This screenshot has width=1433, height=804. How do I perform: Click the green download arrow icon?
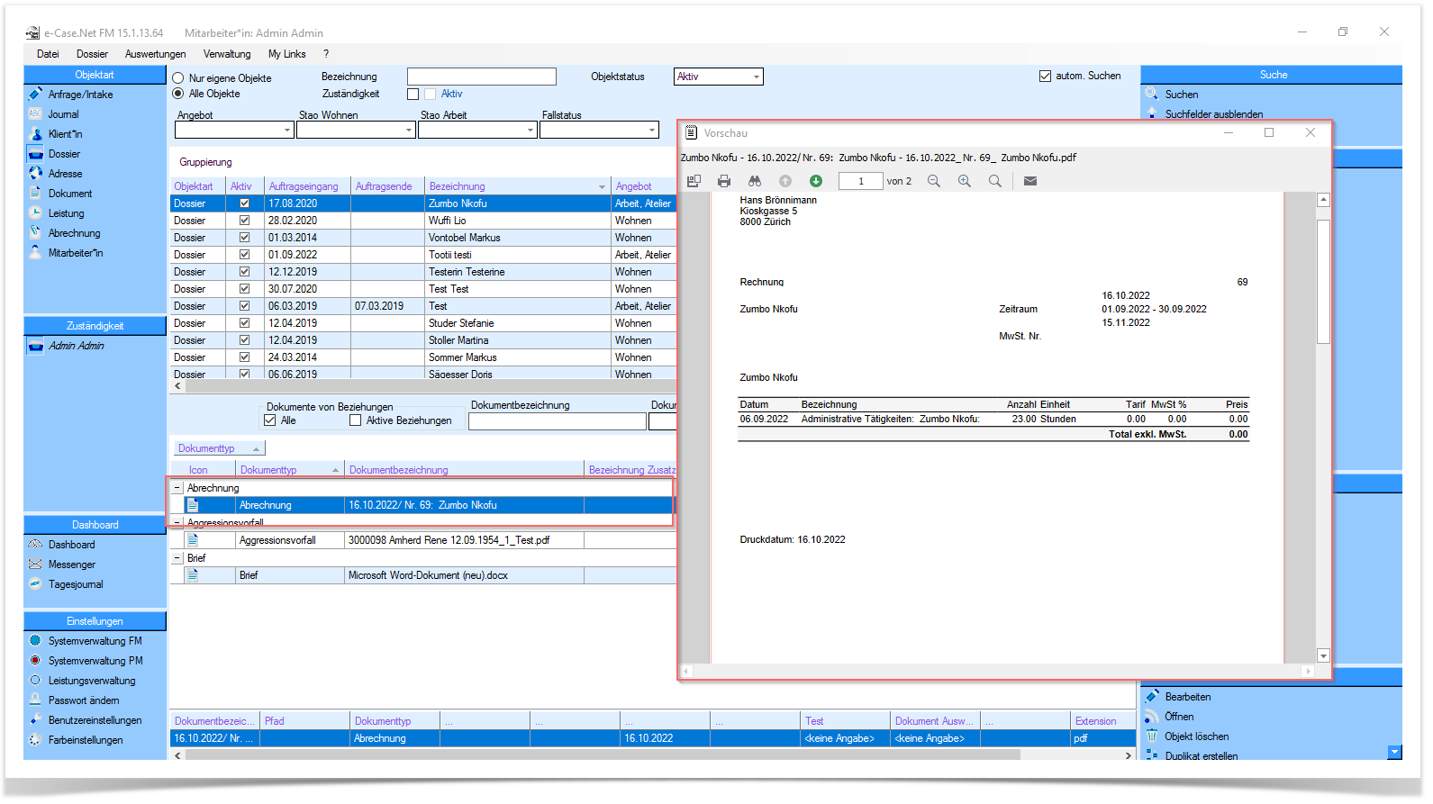(x=816, y=181)
